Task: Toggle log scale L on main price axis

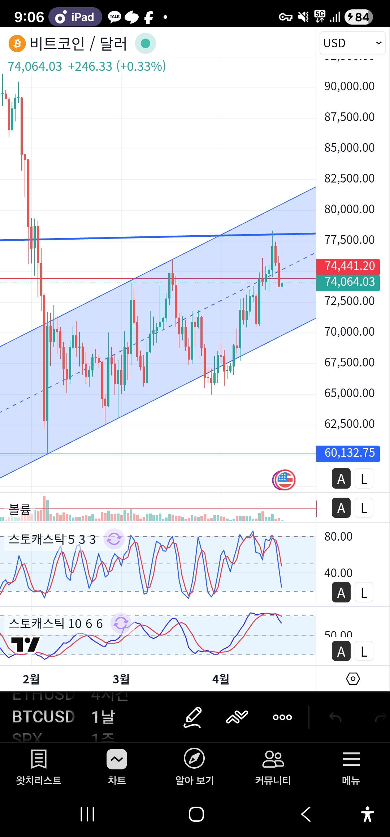Action: [x=364, y=479]
